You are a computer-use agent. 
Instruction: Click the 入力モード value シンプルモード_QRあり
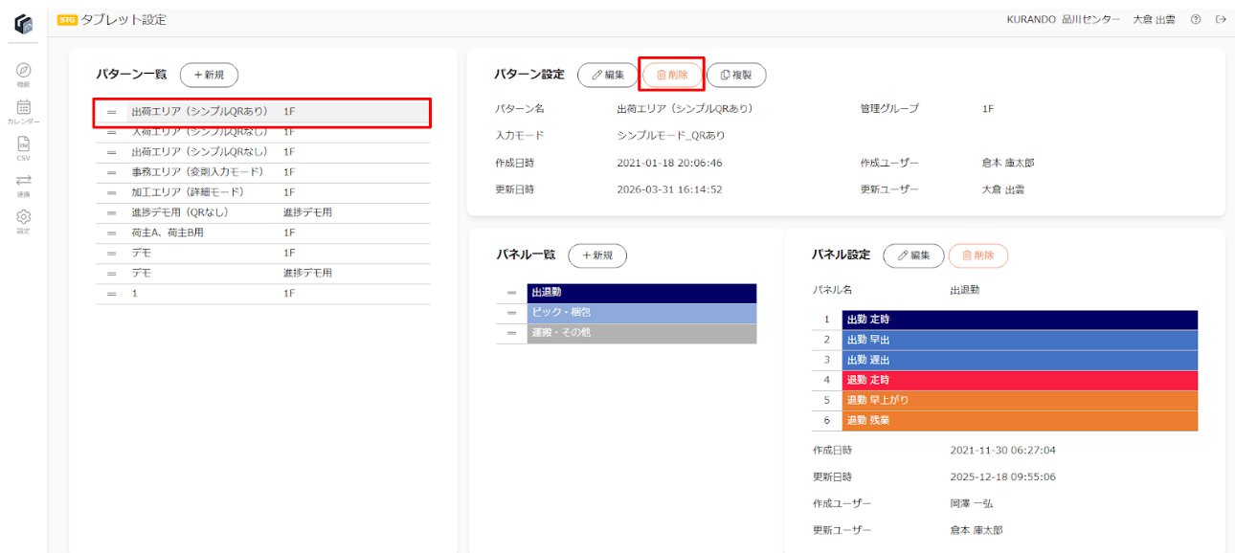pos(671,136)
